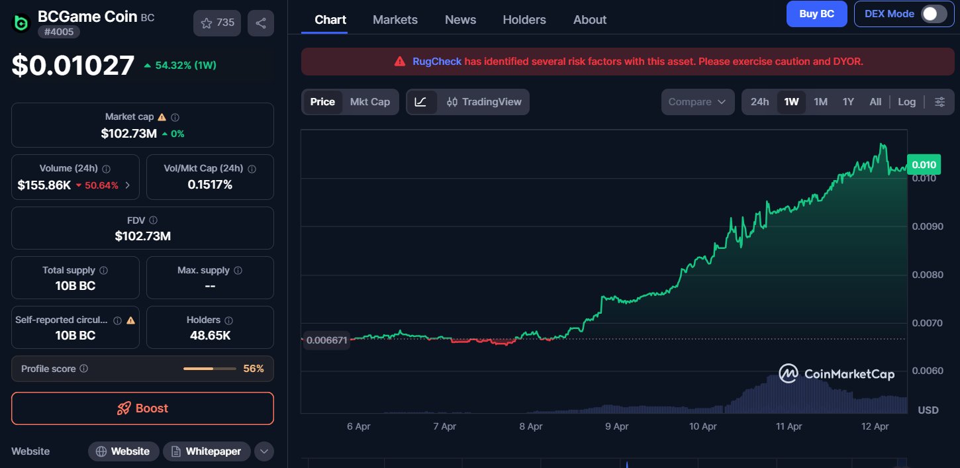Select the 1M time range
This screenshot has height=468, width=960.
click(x=820, y=102)
